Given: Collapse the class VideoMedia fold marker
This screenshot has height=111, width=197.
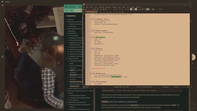Looking at the screenshot, I should (x=90, y=19).
